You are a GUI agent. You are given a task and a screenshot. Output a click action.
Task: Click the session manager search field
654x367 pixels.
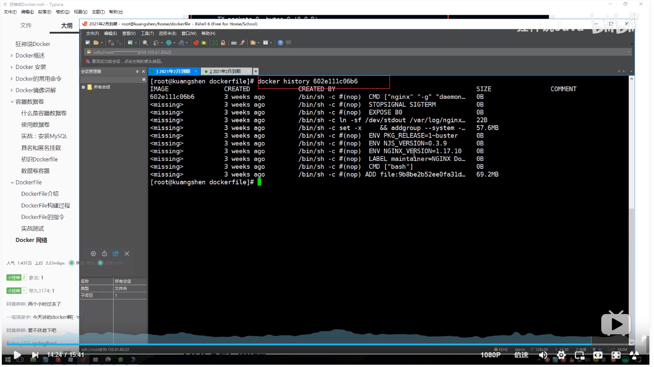click(x=114, y=80)
